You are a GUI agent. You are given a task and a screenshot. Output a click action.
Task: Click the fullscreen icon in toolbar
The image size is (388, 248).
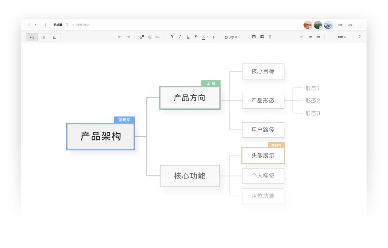pyautogui.click(x=360, y=37)
